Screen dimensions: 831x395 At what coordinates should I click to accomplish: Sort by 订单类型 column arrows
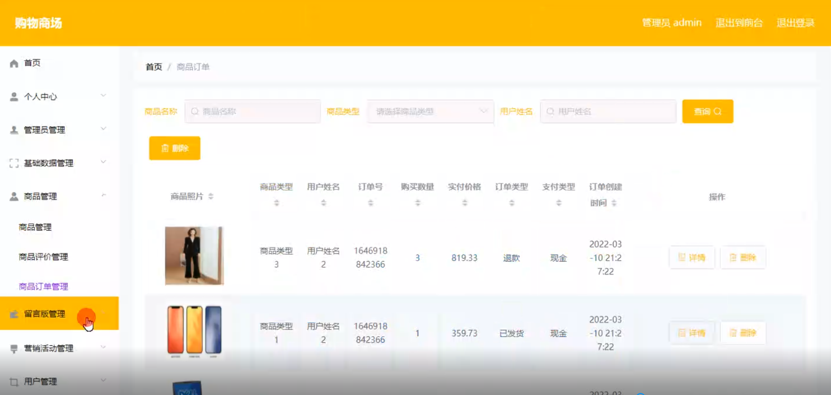tap(511, 203)
